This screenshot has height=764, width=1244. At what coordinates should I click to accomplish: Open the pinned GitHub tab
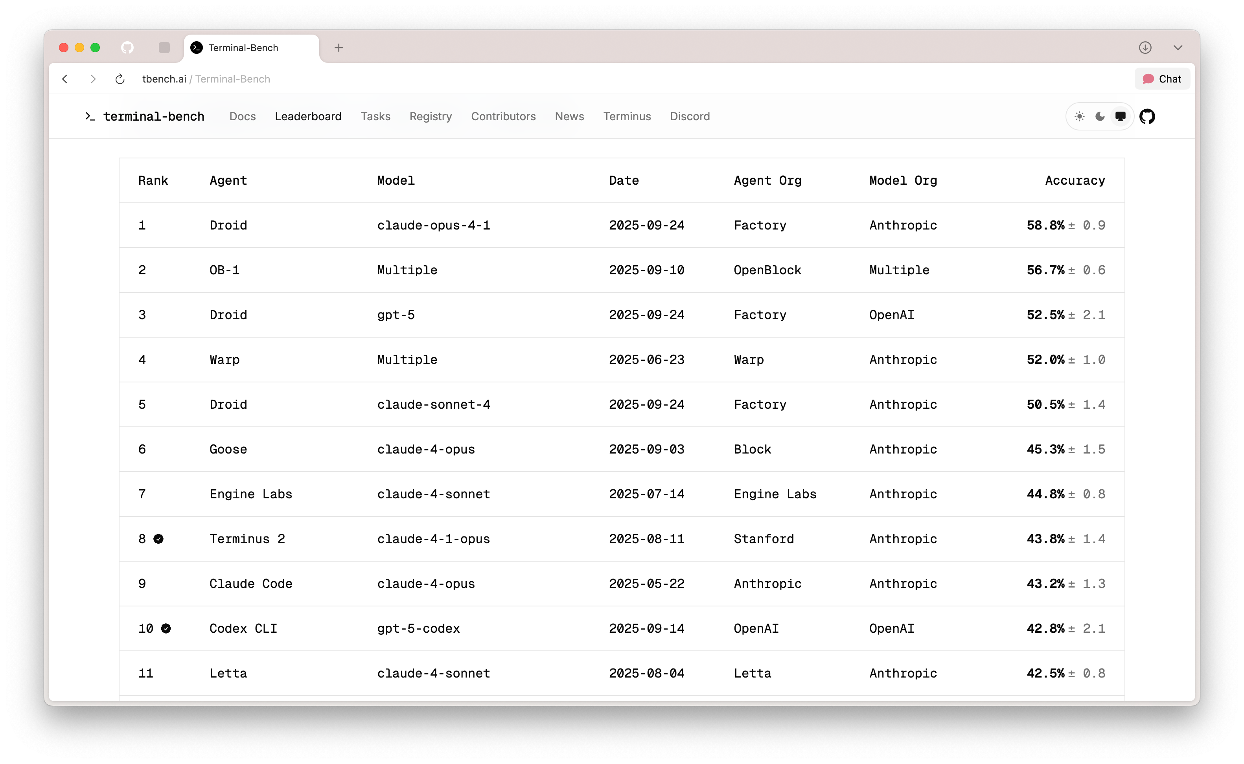(x=127, y=48)
